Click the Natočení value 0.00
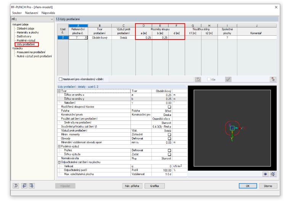Screen dimensions: 290x206 pyautogui.click(x=162, y=103)
